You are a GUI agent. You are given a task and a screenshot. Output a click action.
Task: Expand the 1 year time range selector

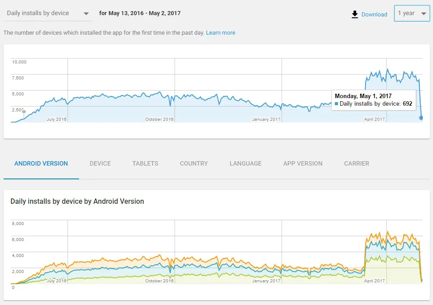point(412,13)
